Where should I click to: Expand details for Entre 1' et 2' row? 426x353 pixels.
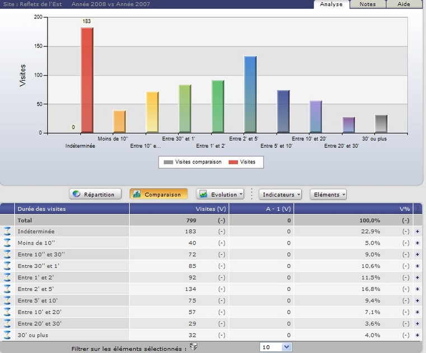coord(417,277)
